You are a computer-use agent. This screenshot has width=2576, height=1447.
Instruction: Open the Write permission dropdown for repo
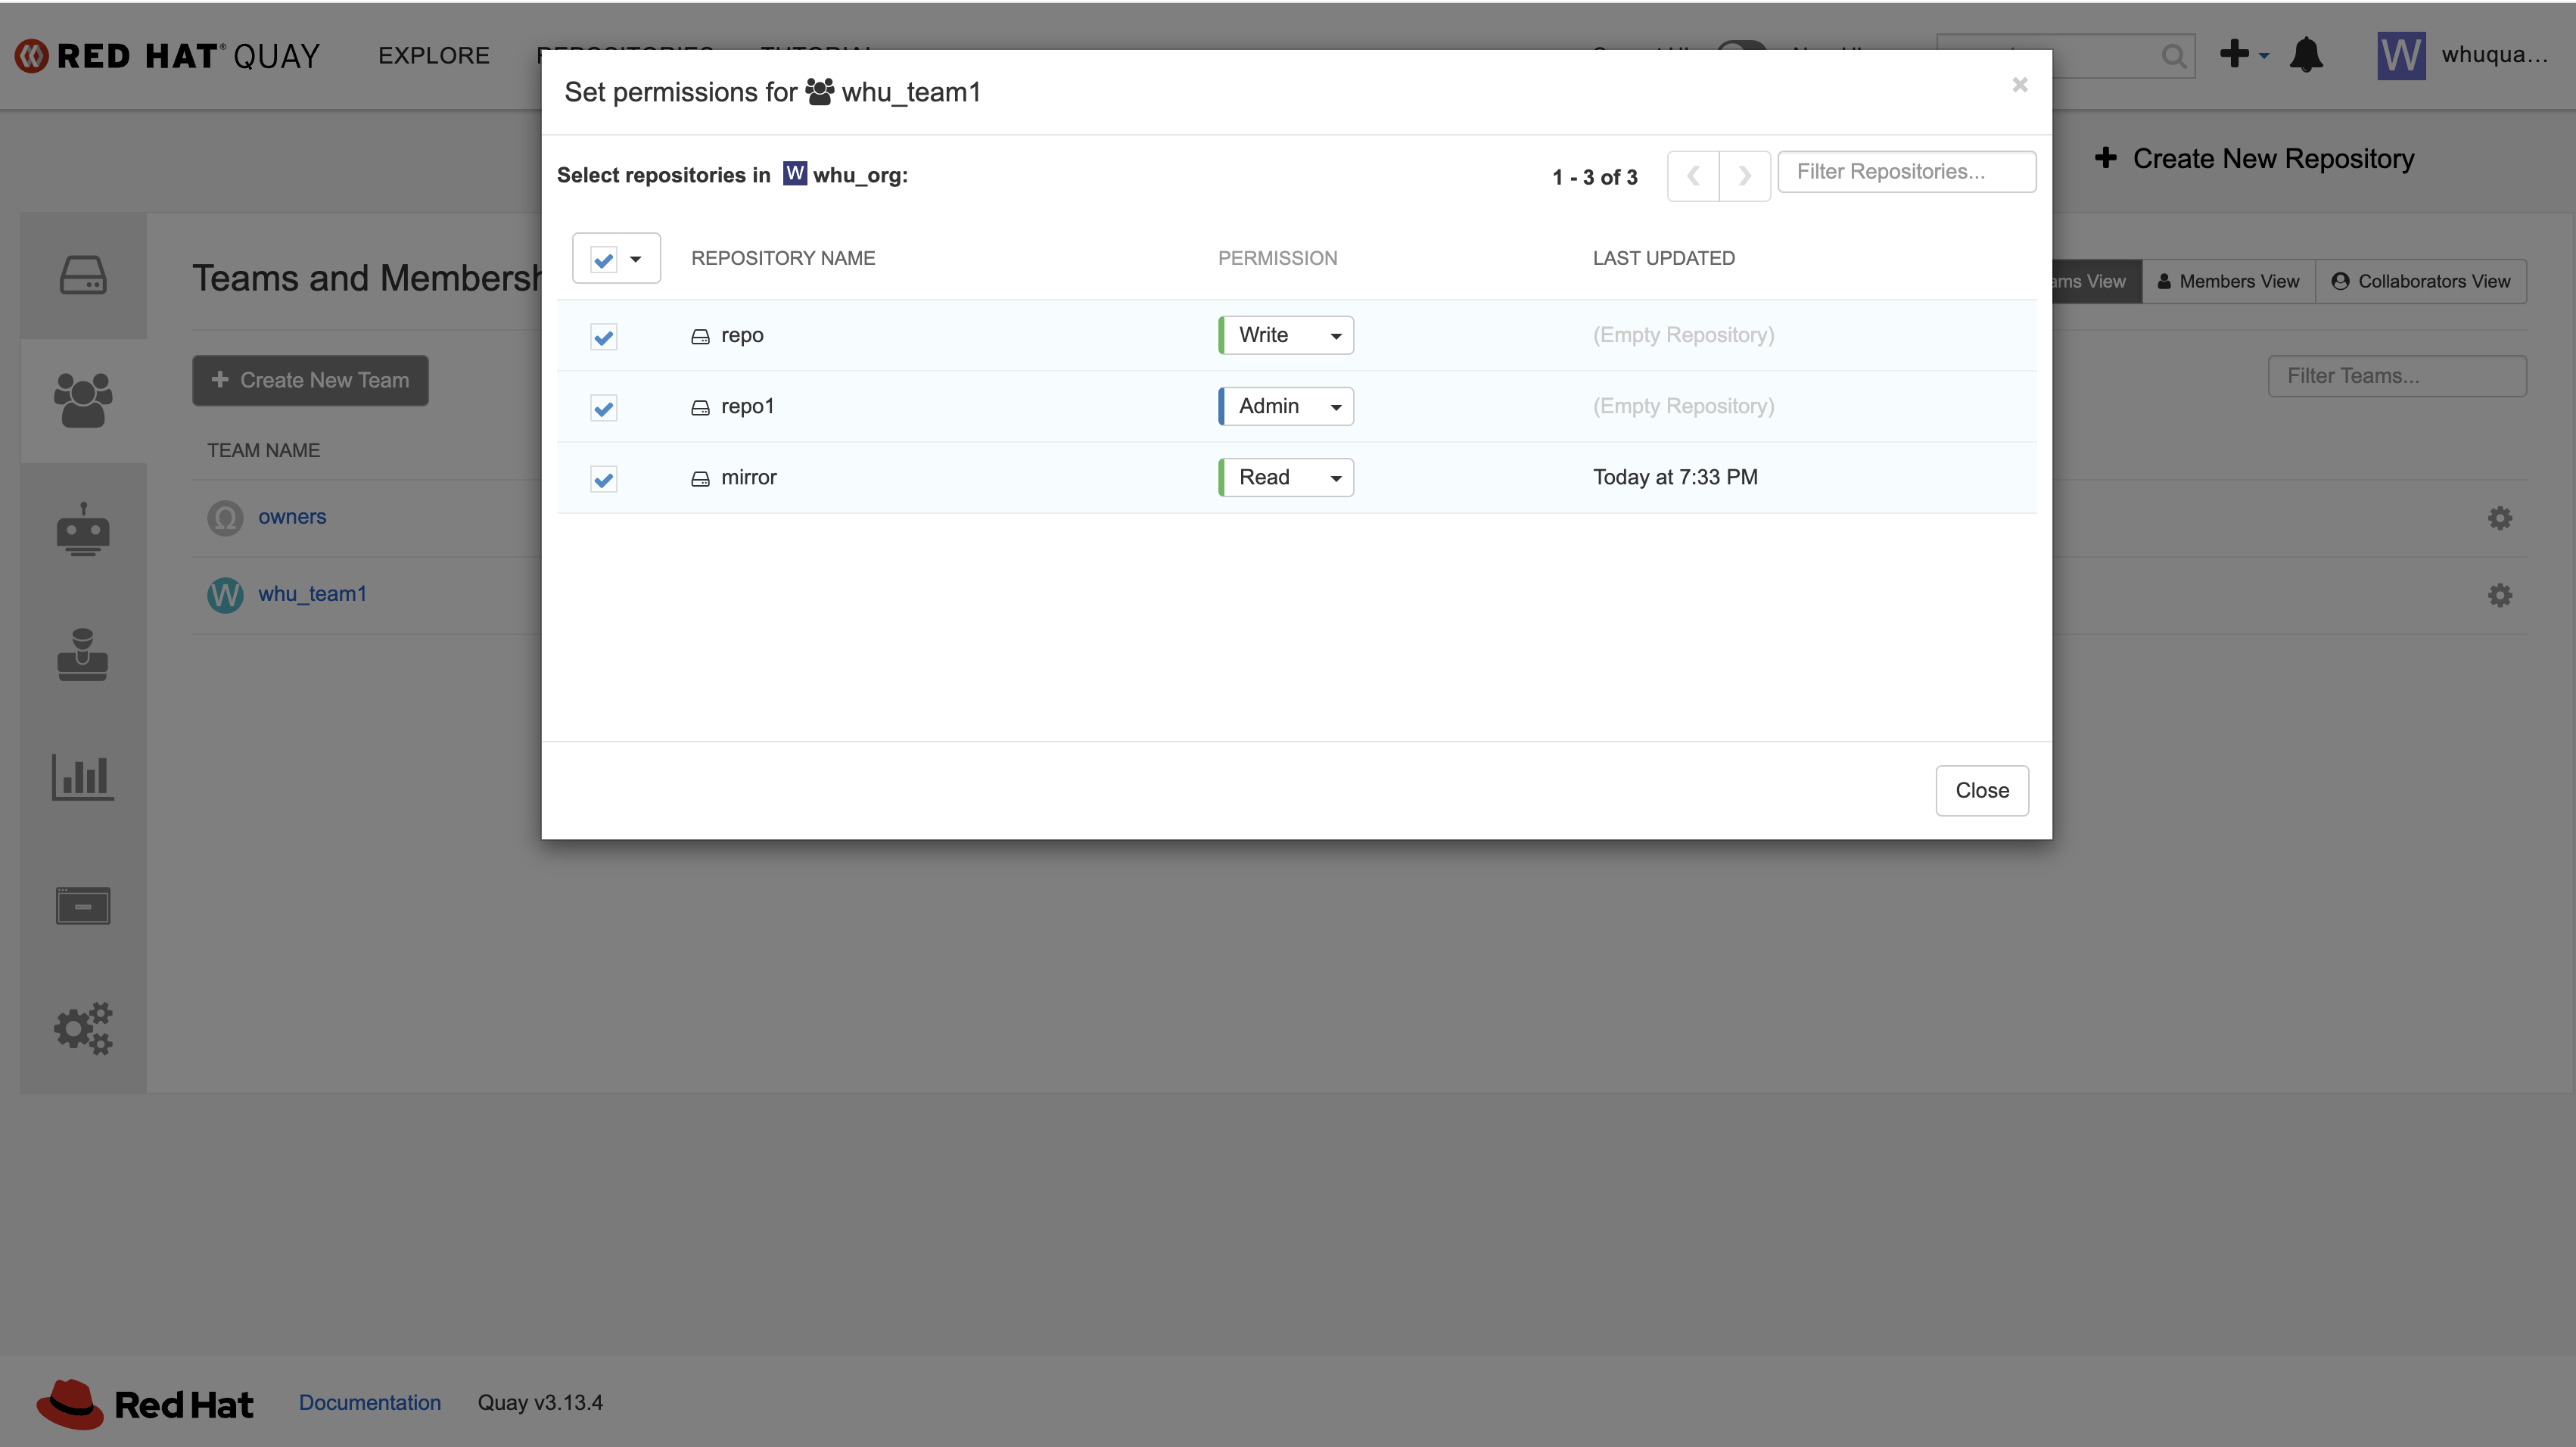(x=1287, y=335)
